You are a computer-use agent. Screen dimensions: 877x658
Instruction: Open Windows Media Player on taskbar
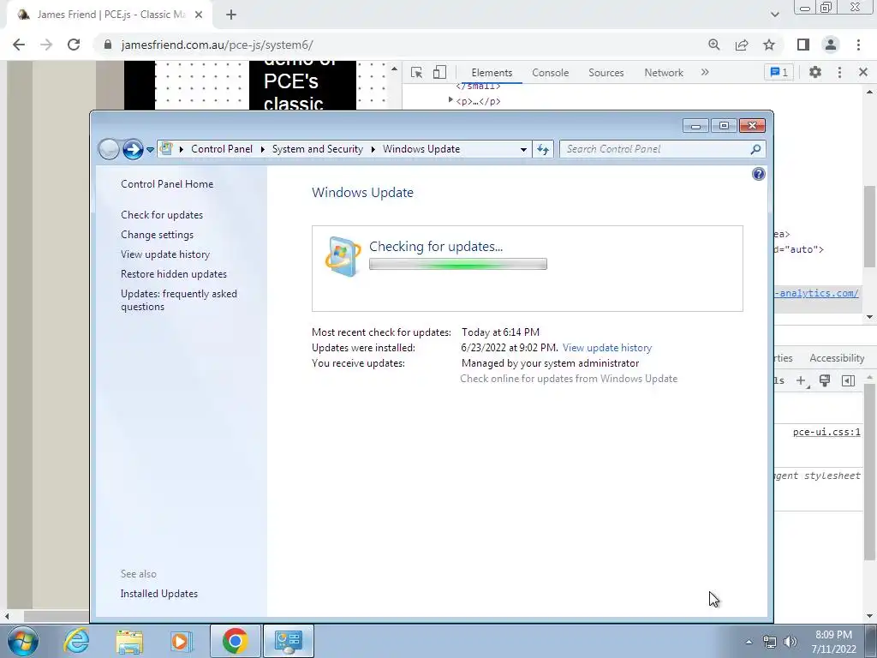pos(181,641)
